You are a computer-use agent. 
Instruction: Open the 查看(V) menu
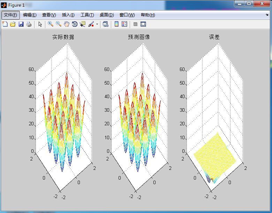click(49, 15)
